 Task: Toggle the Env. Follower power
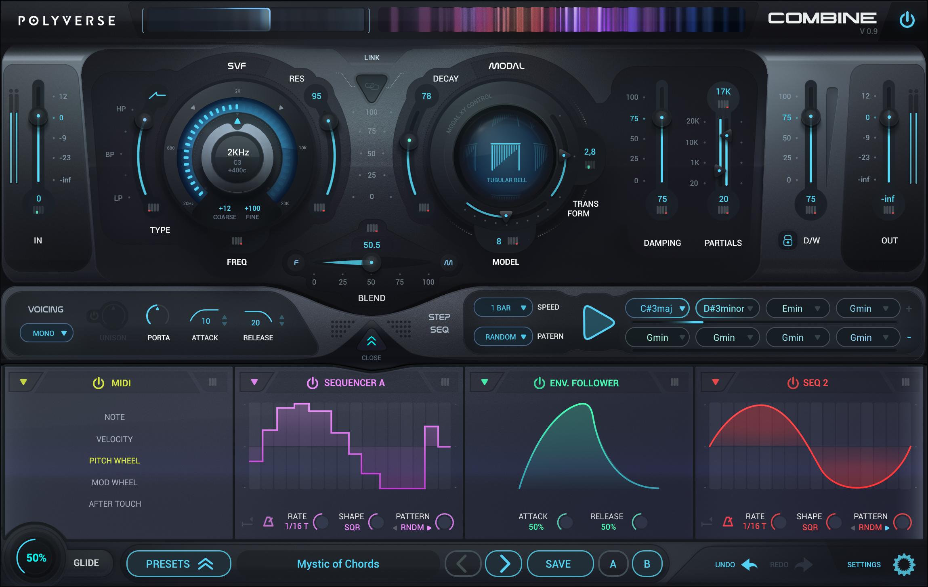tap(540, 383)
